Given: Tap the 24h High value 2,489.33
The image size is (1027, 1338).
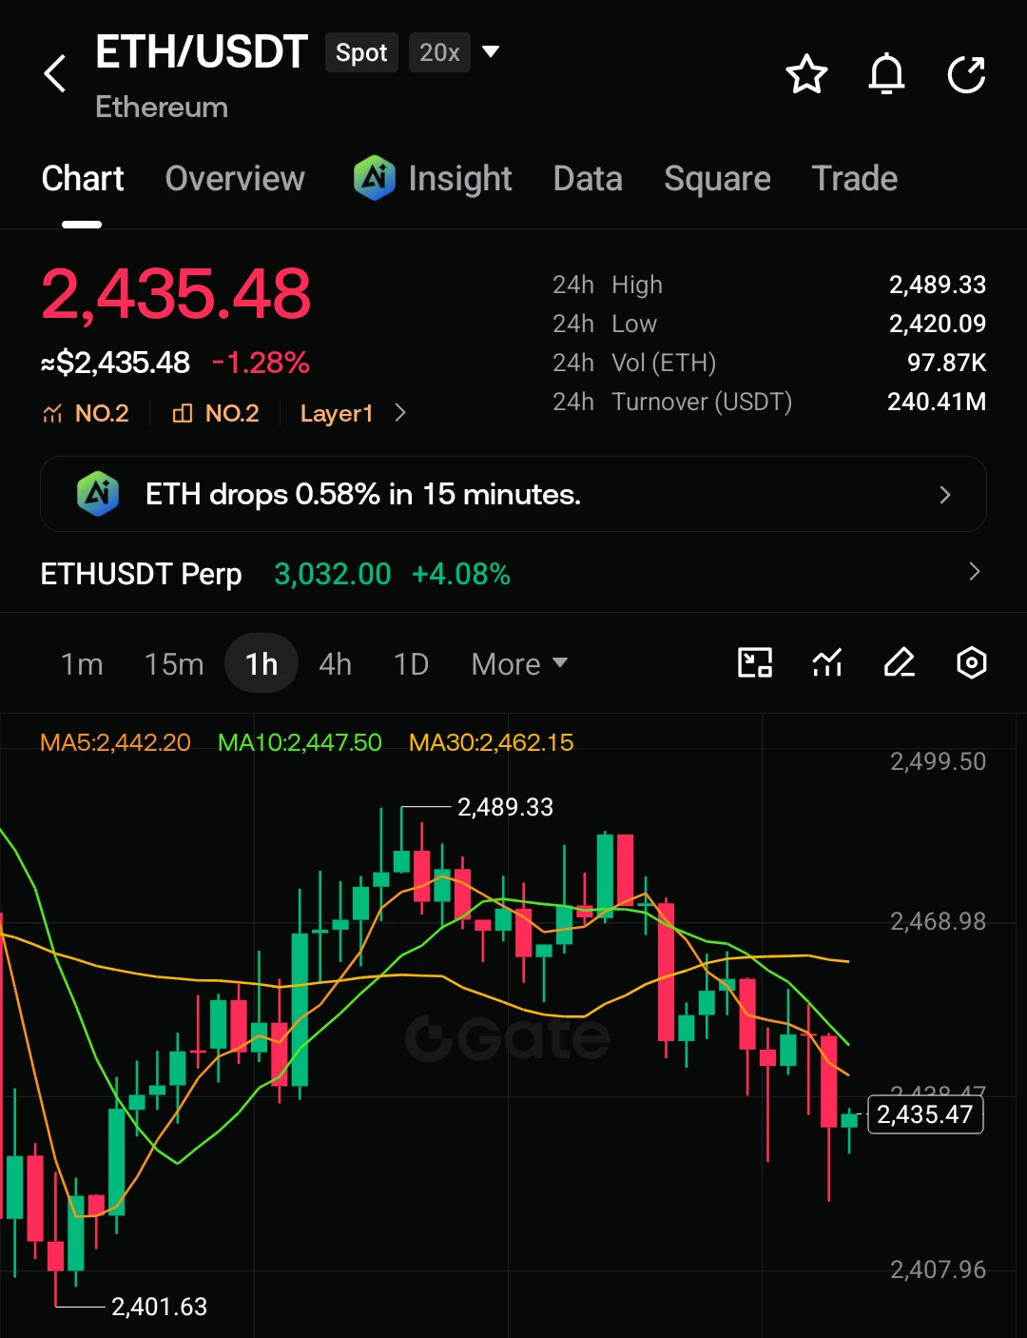Looking at the screenshot, I should pos(937,285).
